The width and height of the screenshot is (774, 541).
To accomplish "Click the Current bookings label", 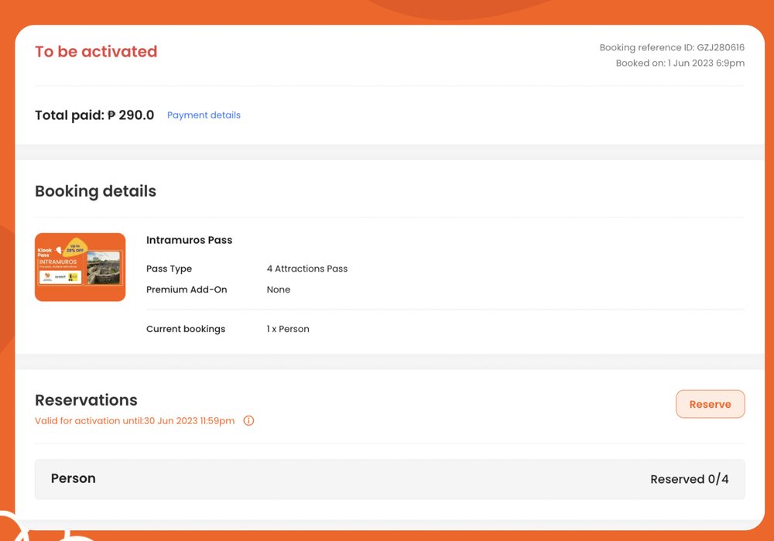I will click(x=186, y=329).
